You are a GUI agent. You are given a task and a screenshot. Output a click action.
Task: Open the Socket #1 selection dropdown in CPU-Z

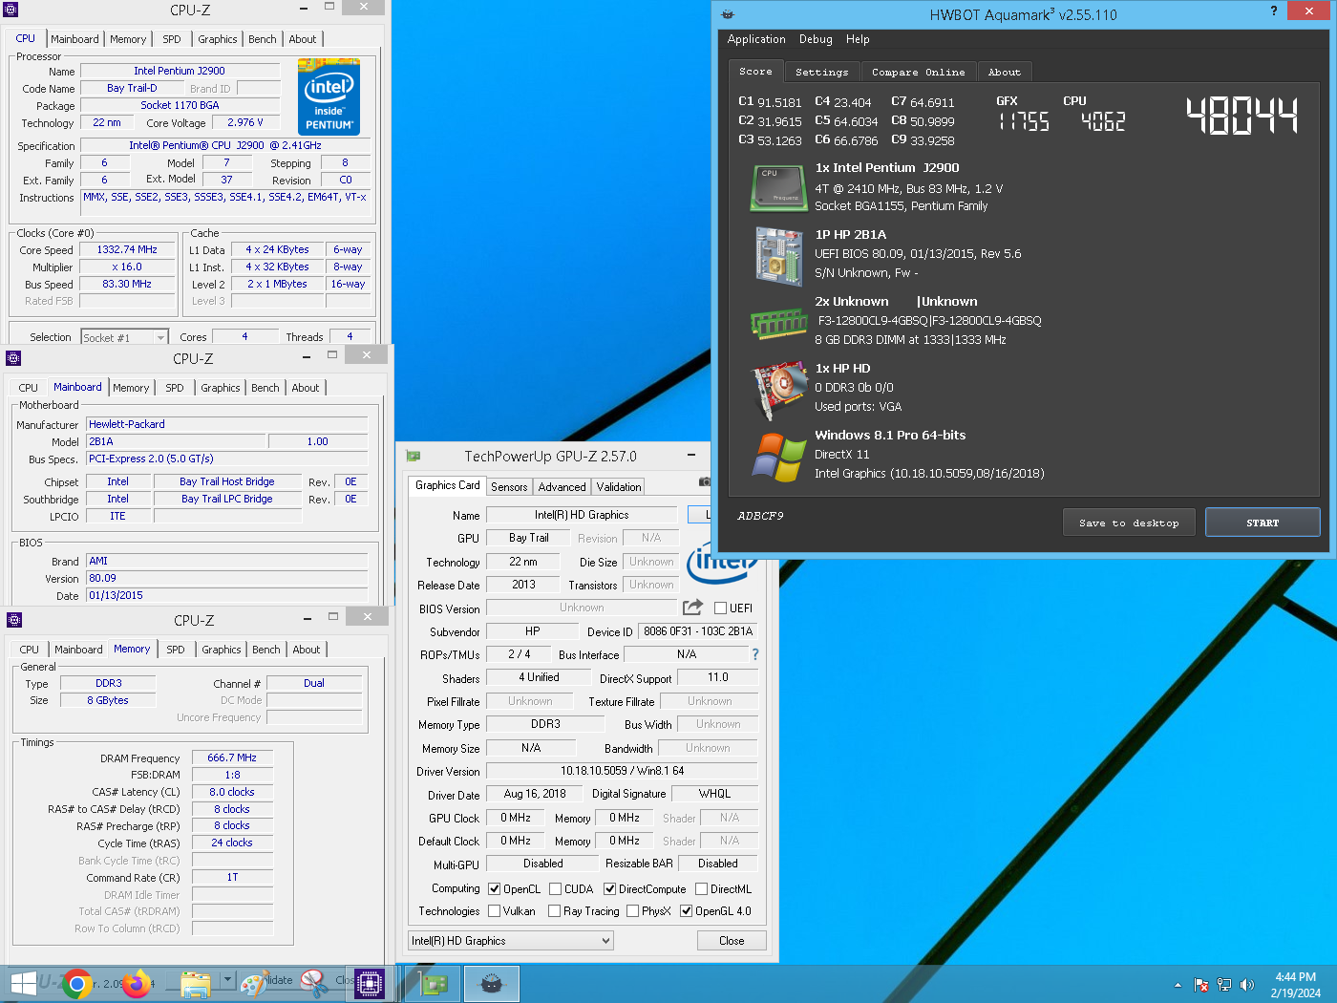coord(124,337)
